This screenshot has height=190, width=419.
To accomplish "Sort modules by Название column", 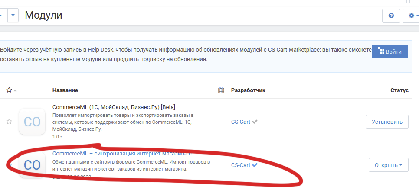I will point(65,90).
